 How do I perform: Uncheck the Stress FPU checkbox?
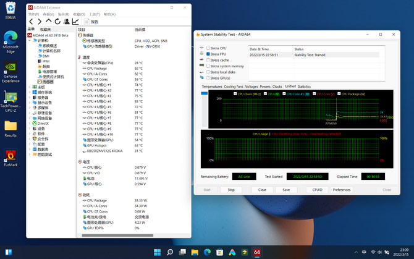pyautogui.click(x=208, y=54)
